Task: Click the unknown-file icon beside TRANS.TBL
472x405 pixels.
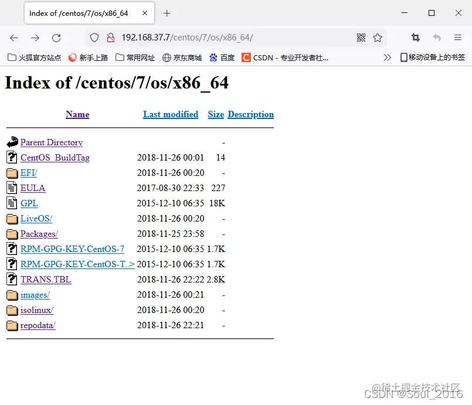Action: click(12, 279)
